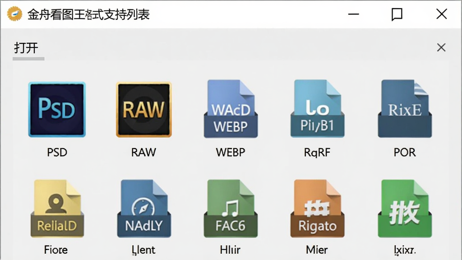This screenshot has height=260, width=462.
Task: Minimize the 金舟看图王 window
Action: pyautogui.click(x=354, y=14)
